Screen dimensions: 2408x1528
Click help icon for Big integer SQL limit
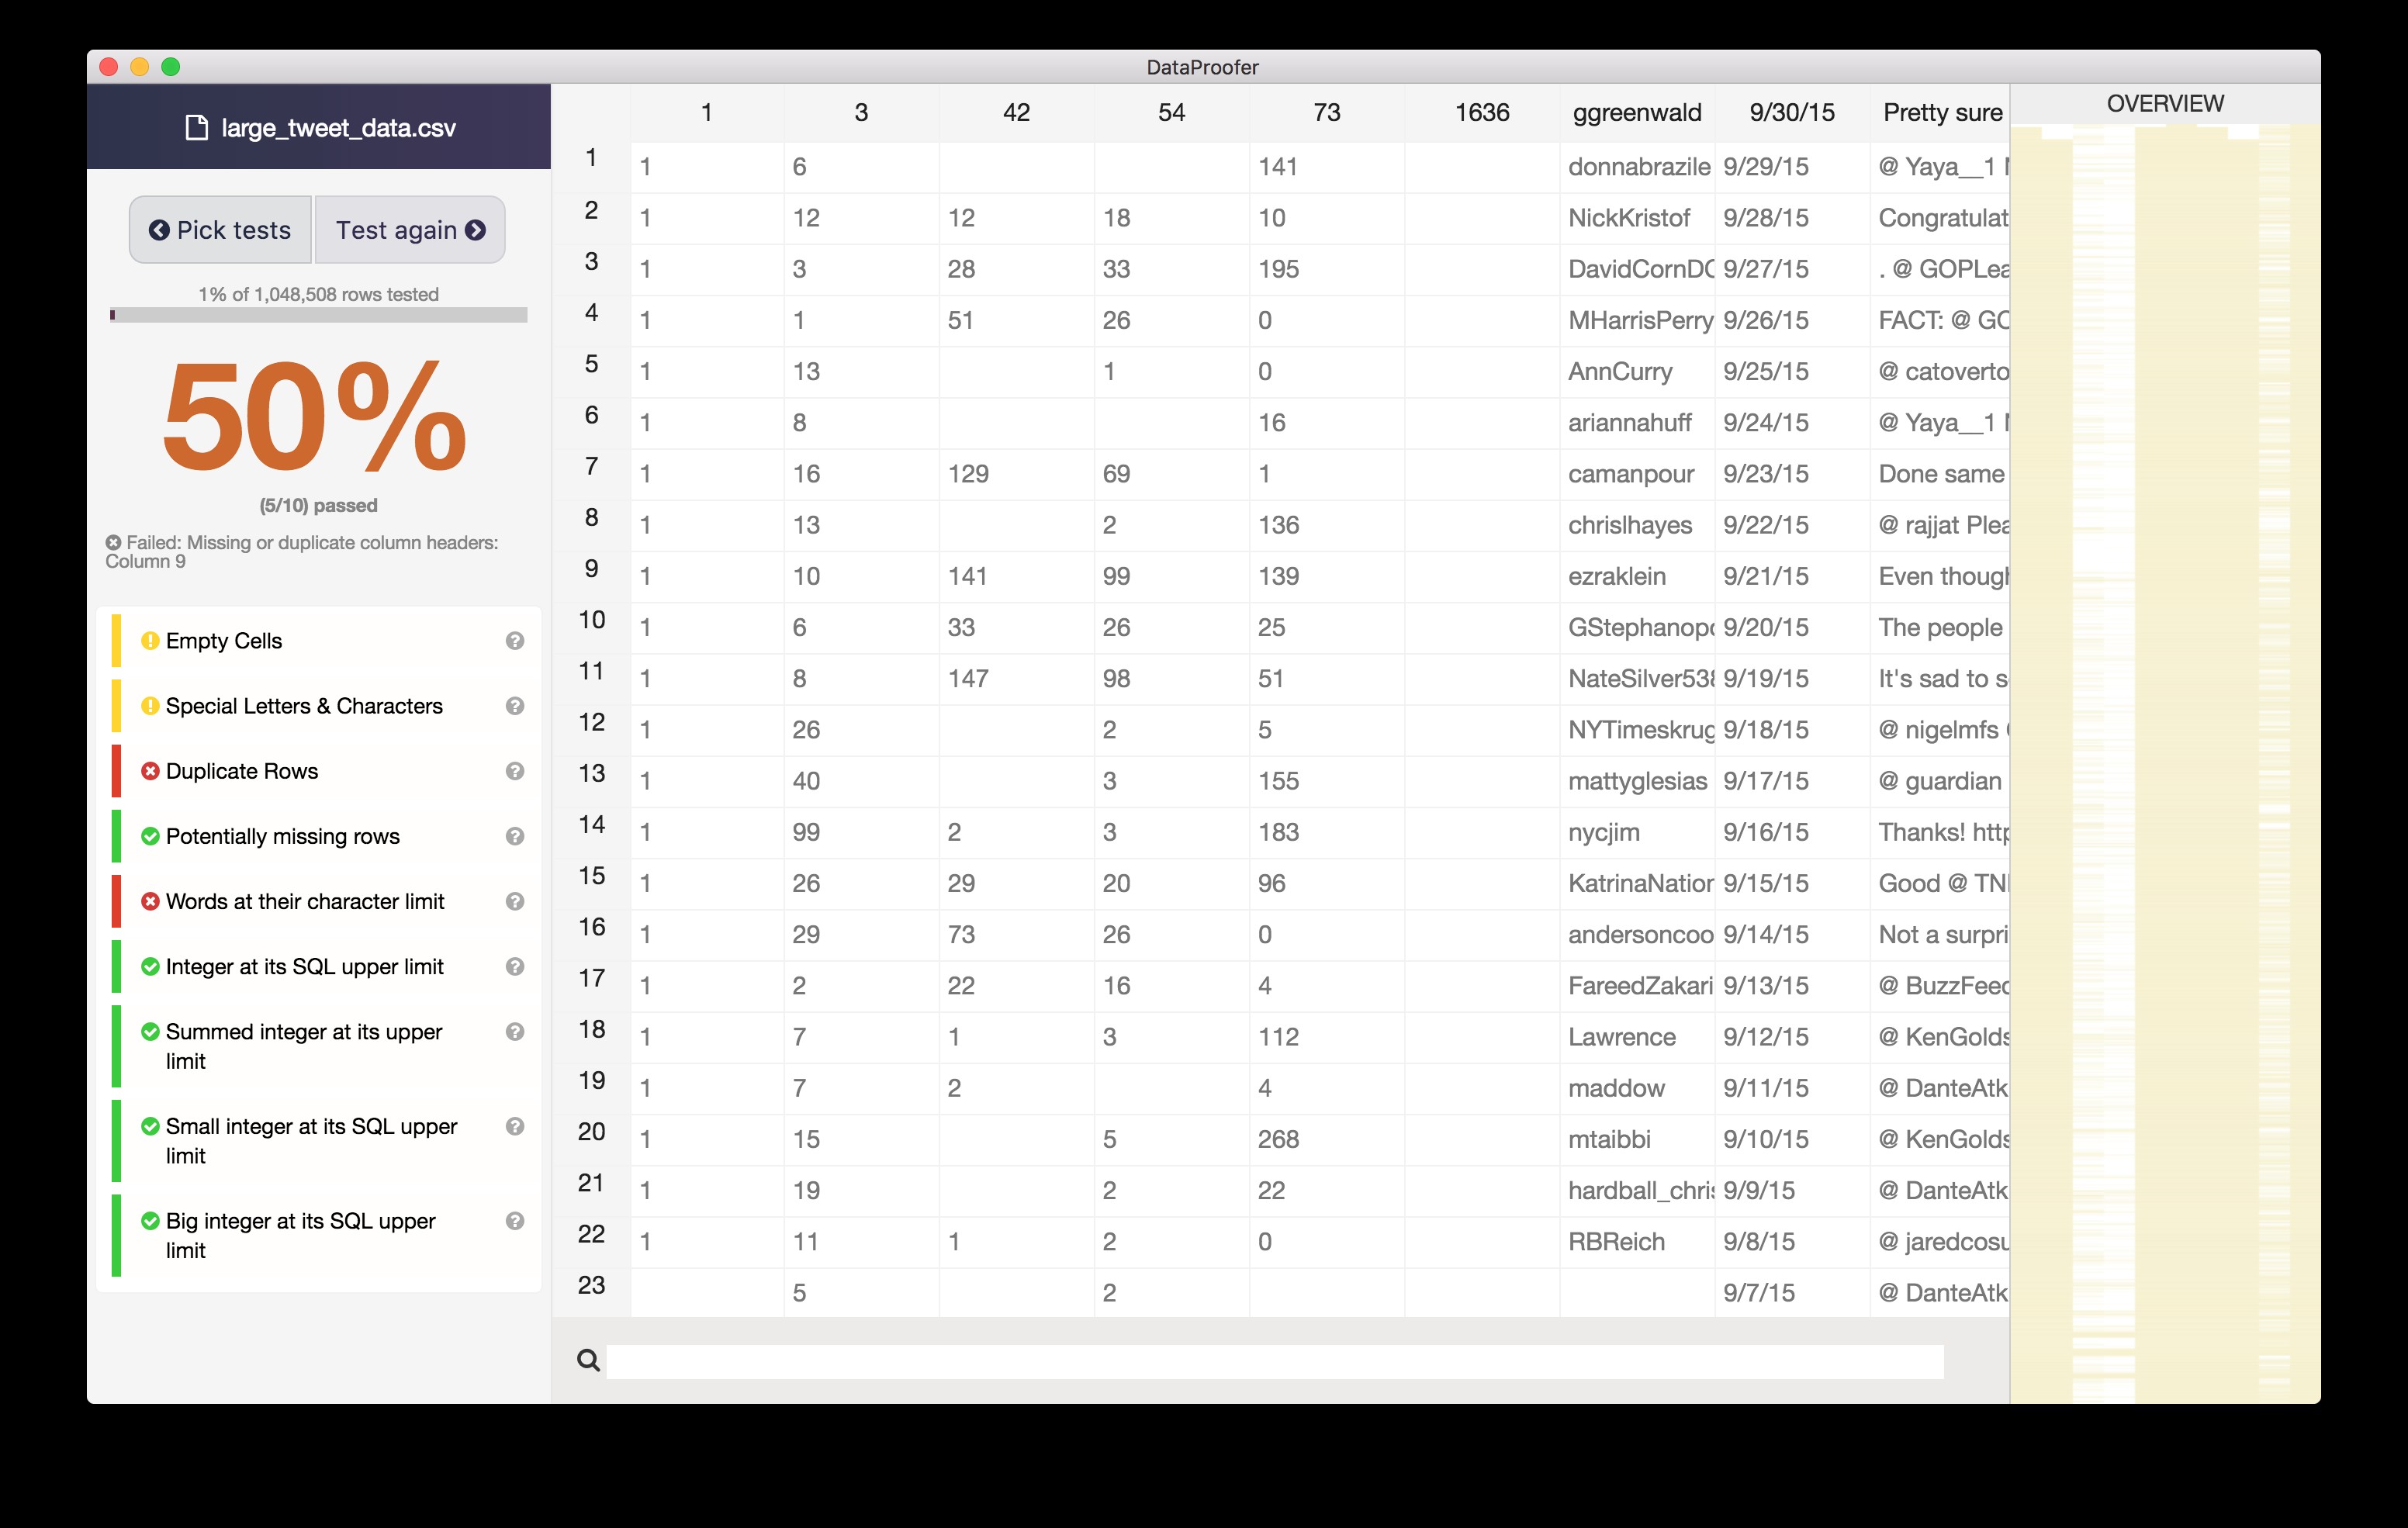pos(514,1221)
